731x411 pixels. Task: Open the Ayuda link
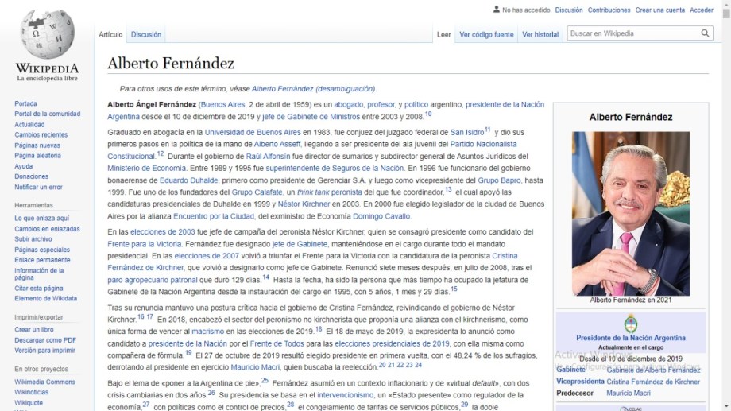23,166
